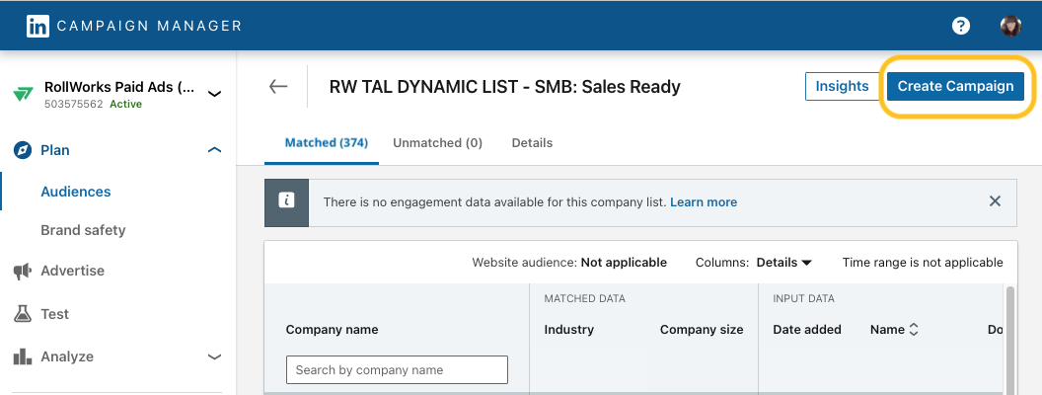Collapse the Plan section chevron
The width and height of the screenshot is (1042, 395).
tap(214, 150)
